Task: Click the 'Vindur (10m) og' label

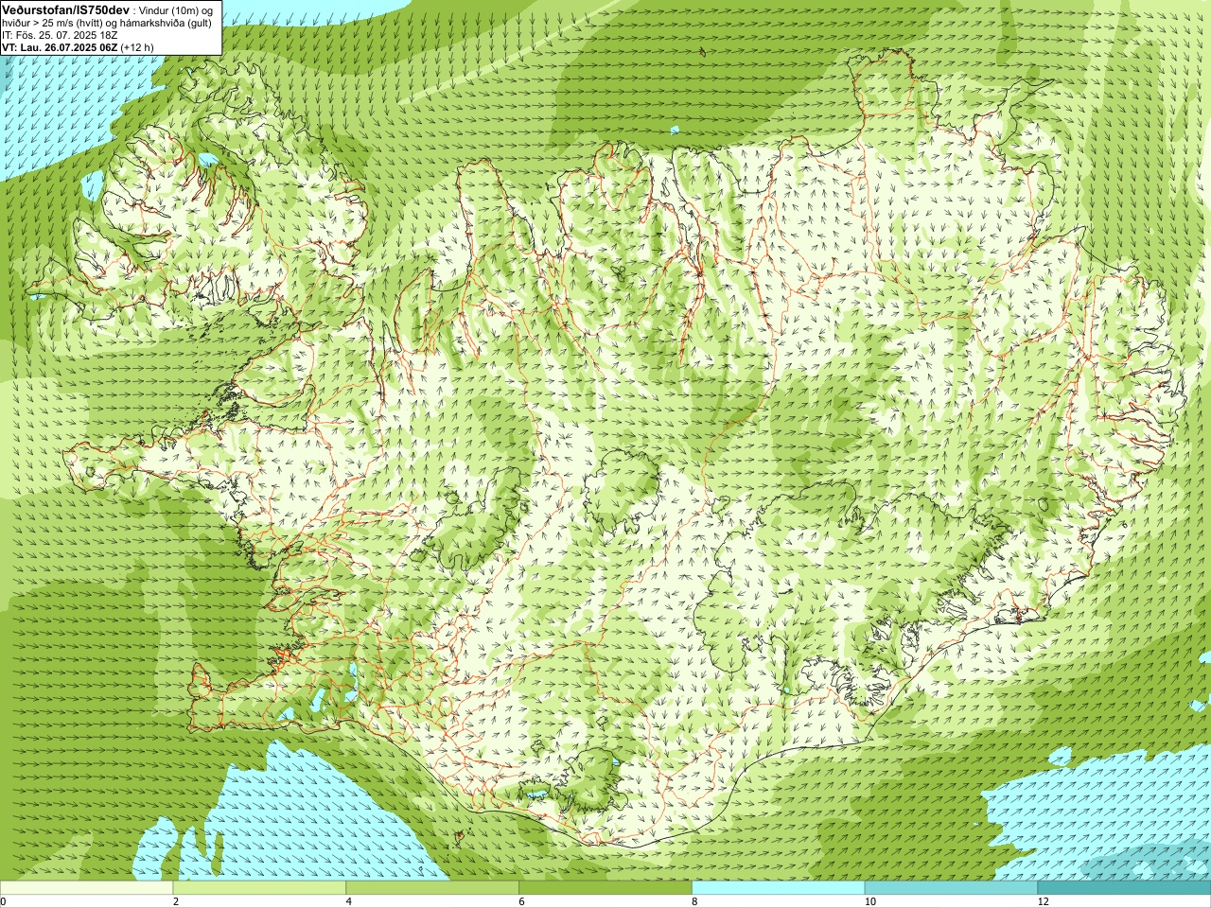Action: 176,9
